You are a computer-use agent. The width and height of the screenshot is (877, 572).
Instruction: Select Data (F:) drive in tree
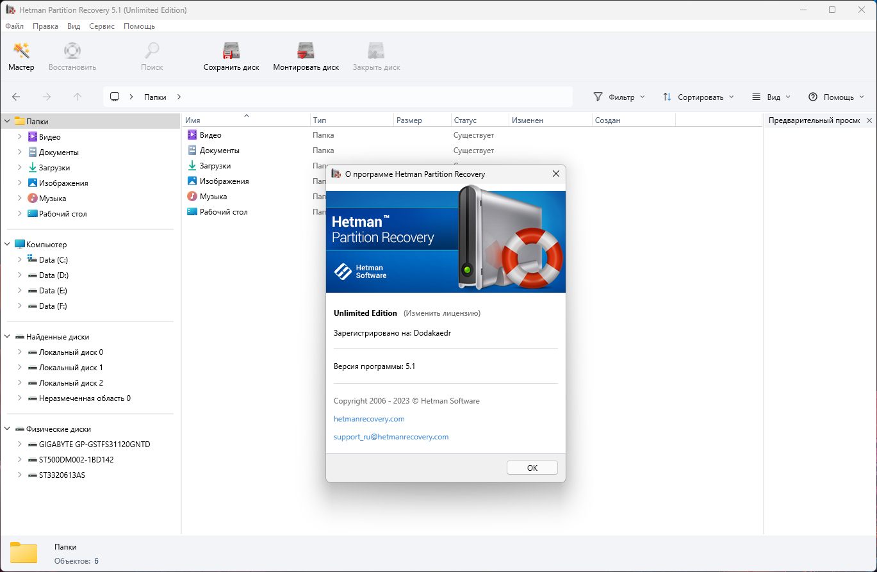(x=53, y=306)
